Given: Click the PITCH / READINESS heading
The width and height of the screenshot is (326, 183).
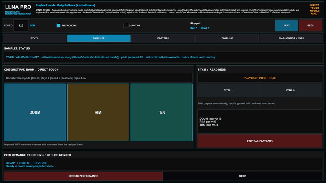Looking at the screenshot, I should (212, 69).
